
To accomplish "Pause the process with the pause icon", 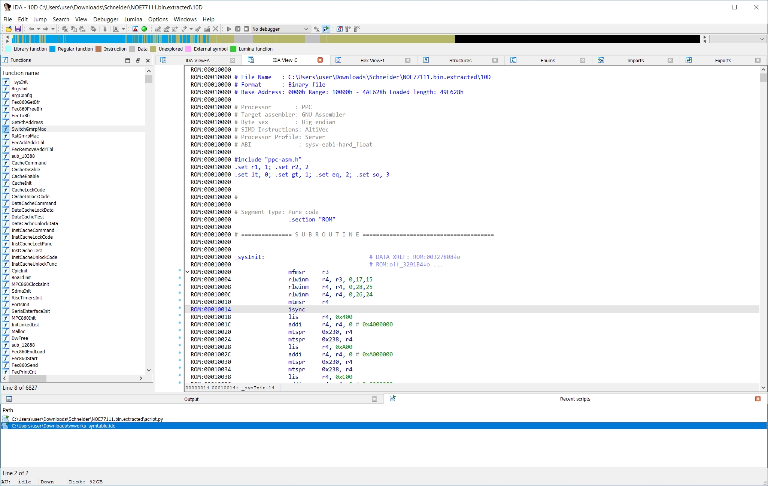I will pyautogui.click(x=238, y=29).
